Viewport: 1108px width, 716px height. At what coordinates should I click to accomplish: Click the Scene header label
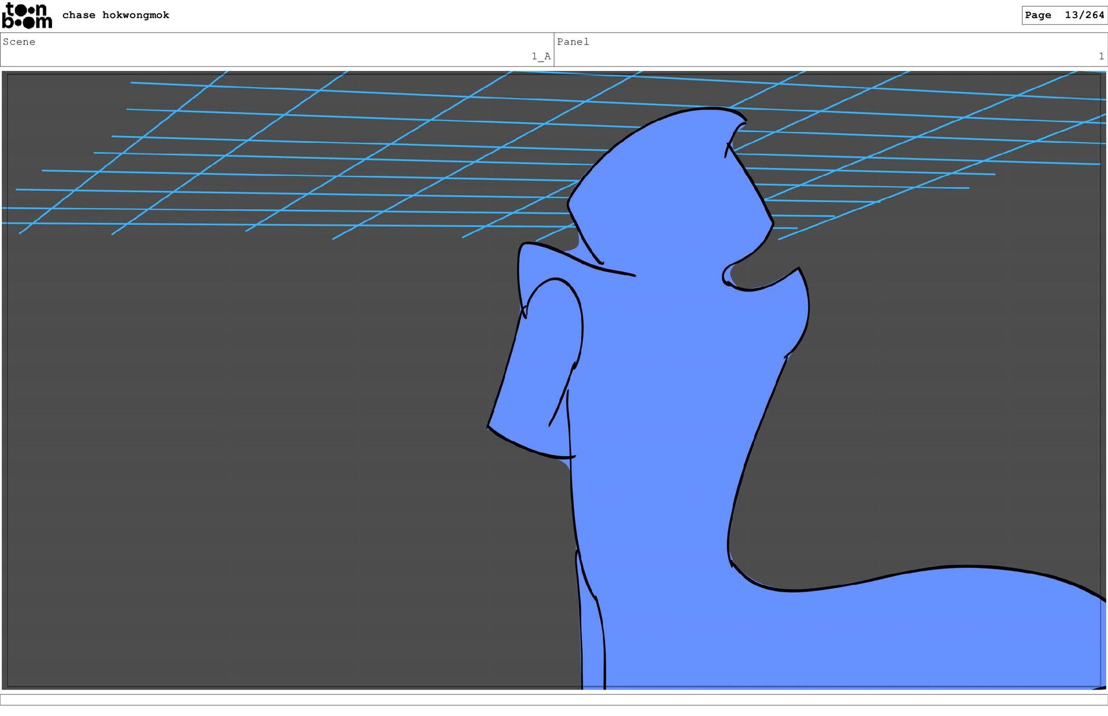[19, 42]
